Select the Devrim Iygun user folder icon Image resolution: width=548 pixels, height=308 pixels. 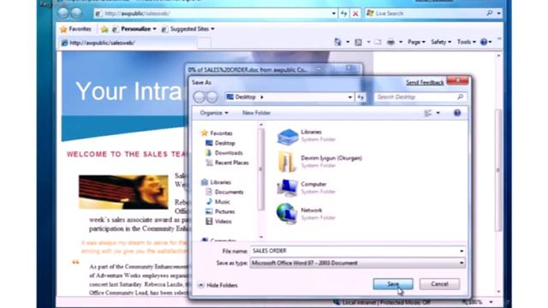[x=287, y=162]
